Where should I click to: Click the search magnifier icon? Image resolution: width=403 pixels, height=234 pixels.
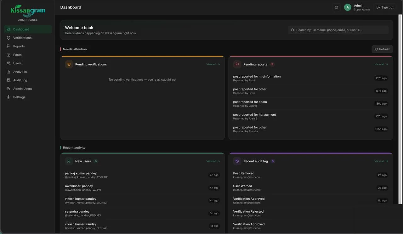(x=292, y=30)
